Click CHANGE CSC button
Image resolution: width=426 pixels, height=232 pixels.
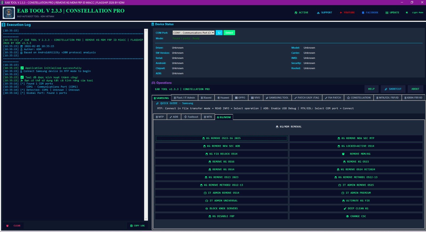click(x=356, y=216)
